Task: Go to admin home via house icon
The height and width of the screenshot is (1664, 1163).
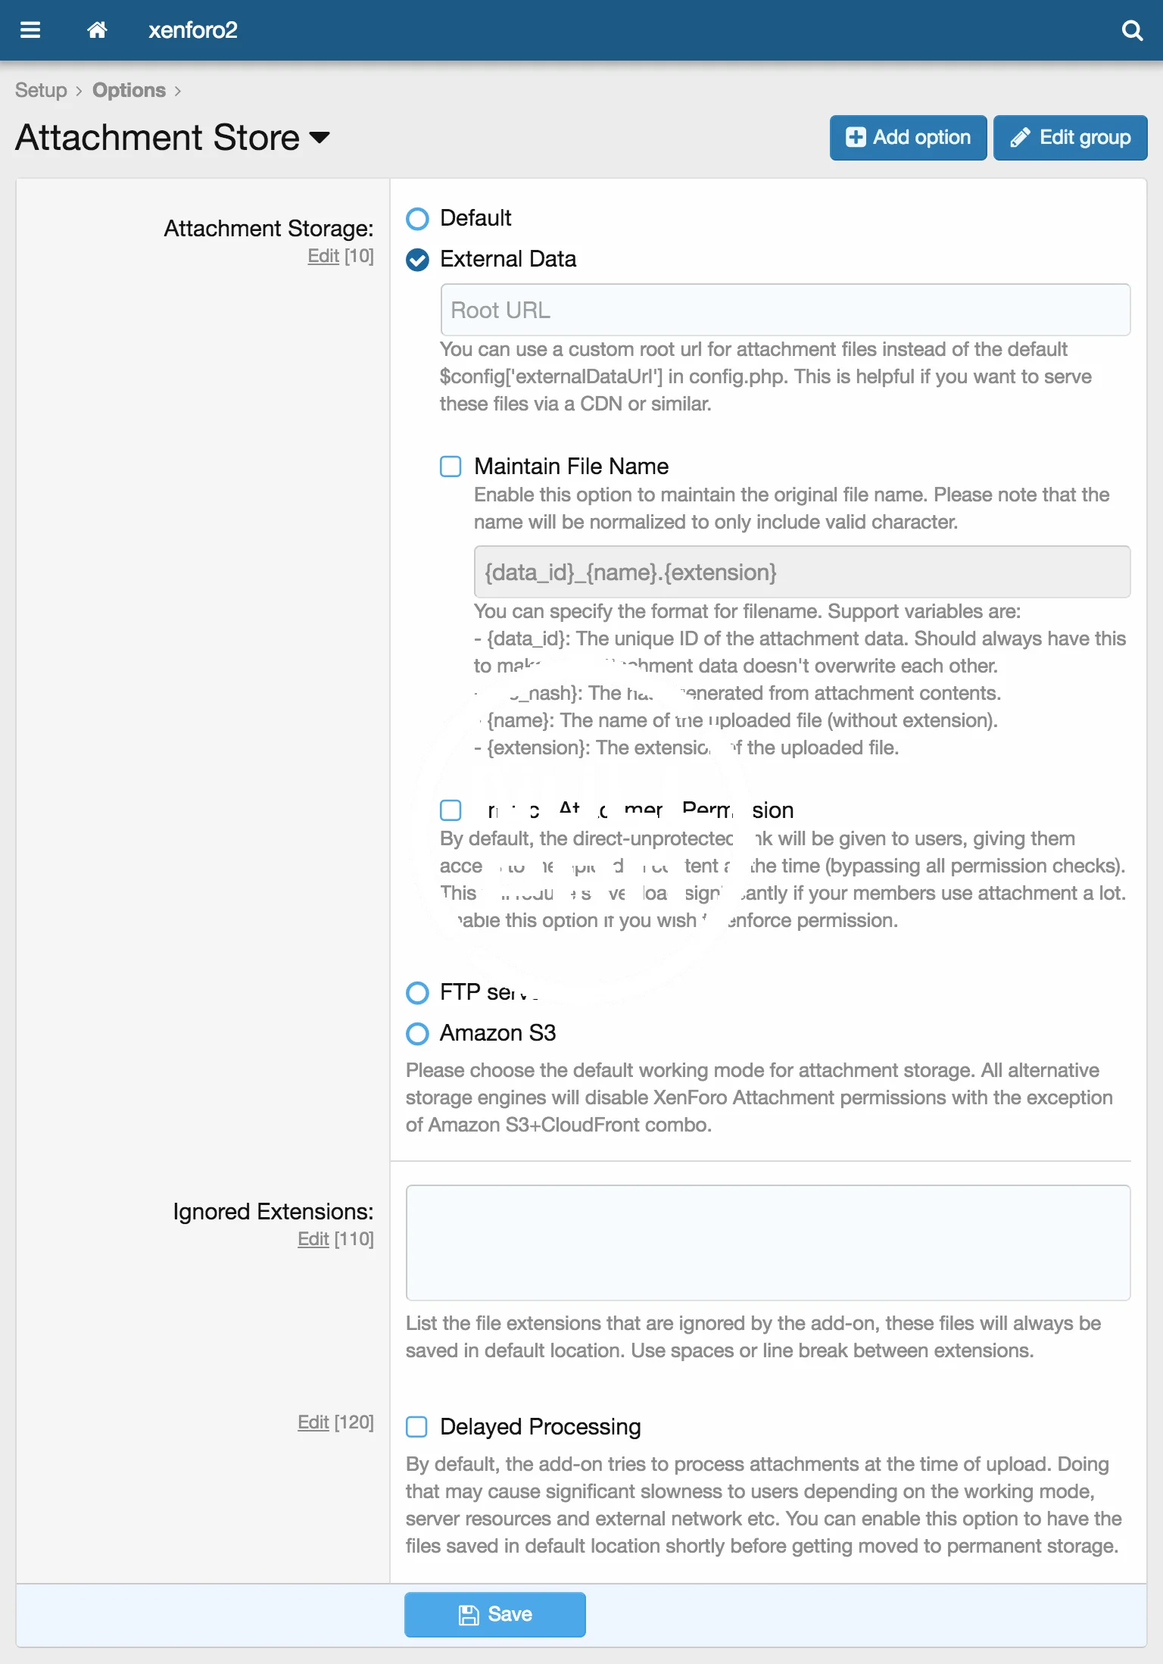Action: click(97, 30)
